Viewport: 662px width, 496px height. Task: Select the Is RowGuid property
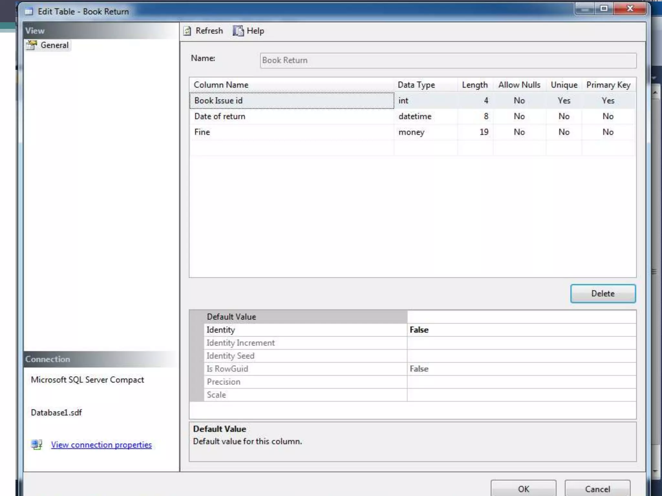[x=305, y=369]
